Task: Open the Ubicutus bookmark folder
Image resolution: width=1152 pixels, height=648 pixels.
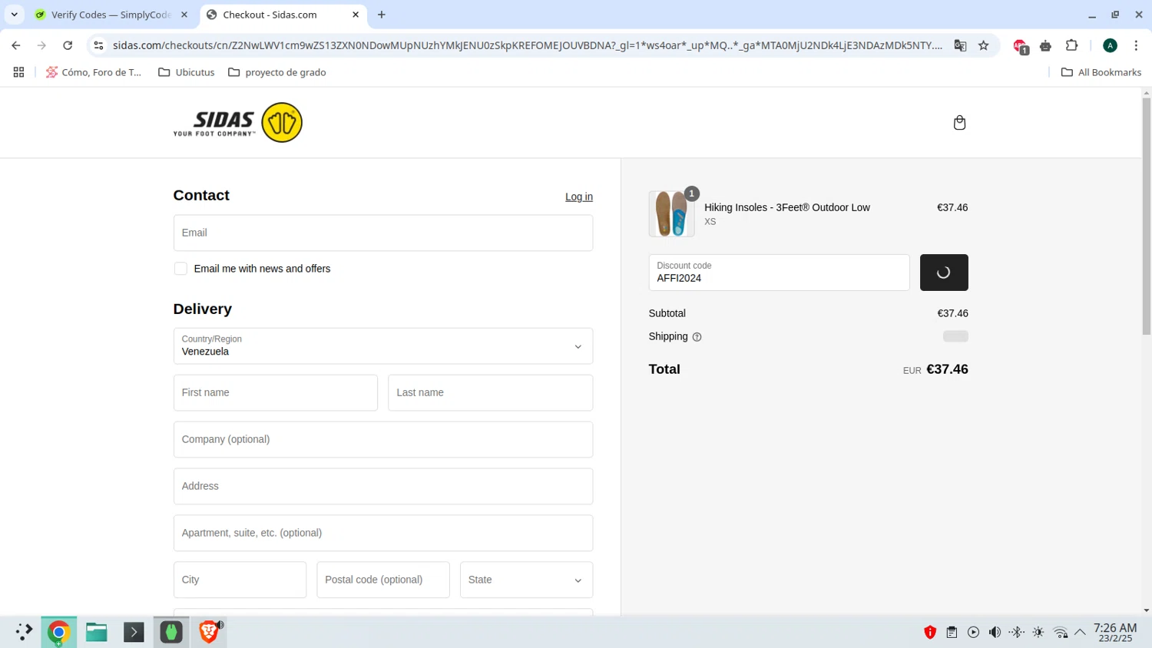Action: [x=187, y=72]
